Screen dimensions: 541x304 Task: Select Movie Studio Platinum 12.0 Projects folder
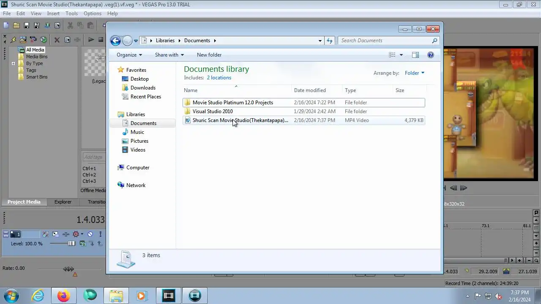pos(303,103)
